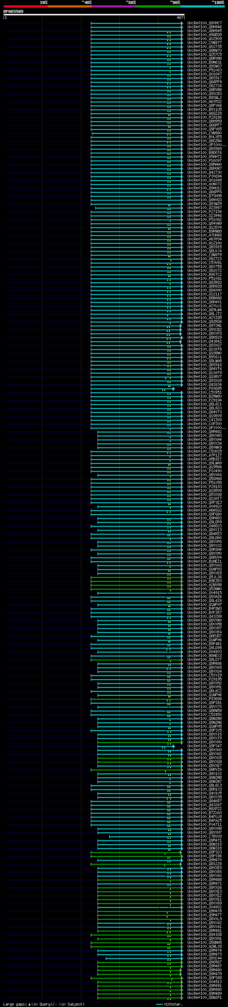Viewport: 228px width, 1007px height.
Task: Select hit label UniRef100_Q9M491
Action: pos(204,986)
